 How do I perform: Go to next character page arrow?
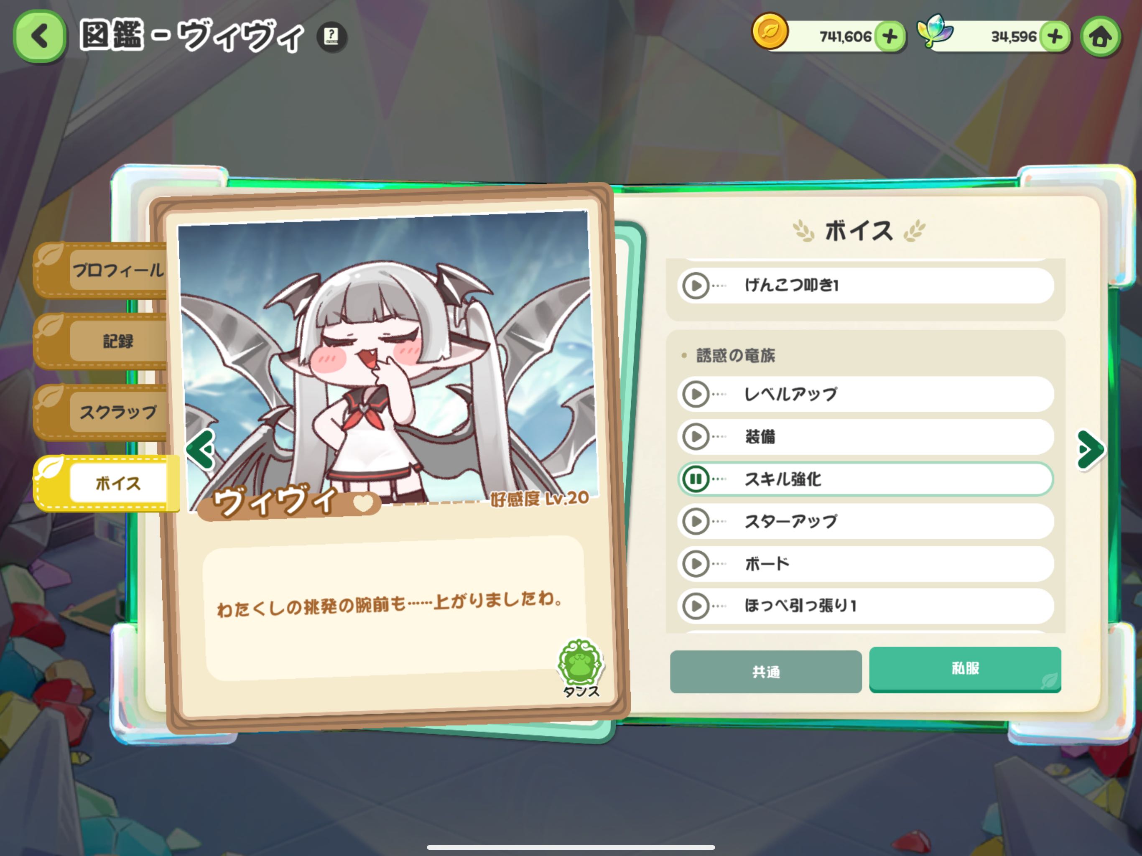[1090, 450]
